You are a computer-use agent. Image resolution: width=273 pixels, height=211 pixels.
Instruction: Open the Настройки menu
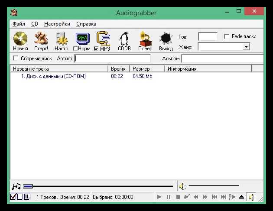(x=57, y=24)
